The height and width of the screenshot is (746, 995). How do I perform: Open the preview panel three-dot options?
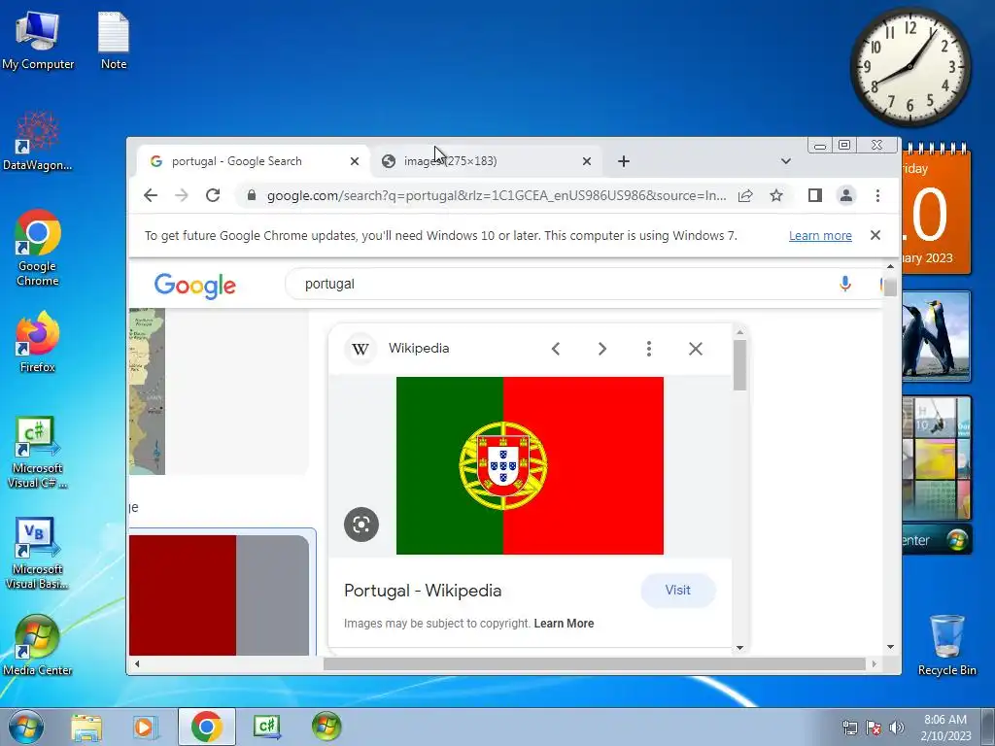[648, 349]
